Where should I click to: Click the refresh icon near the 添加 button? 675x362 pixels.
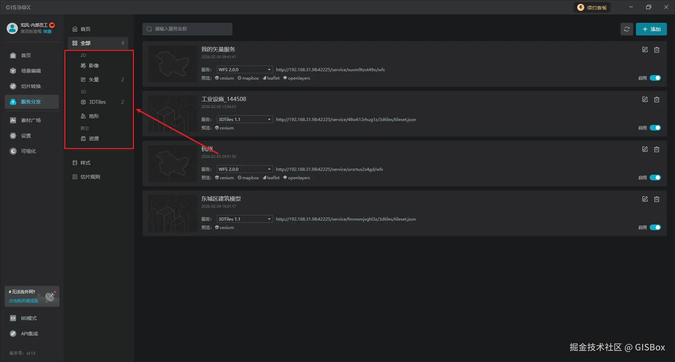tap(626, 29)
